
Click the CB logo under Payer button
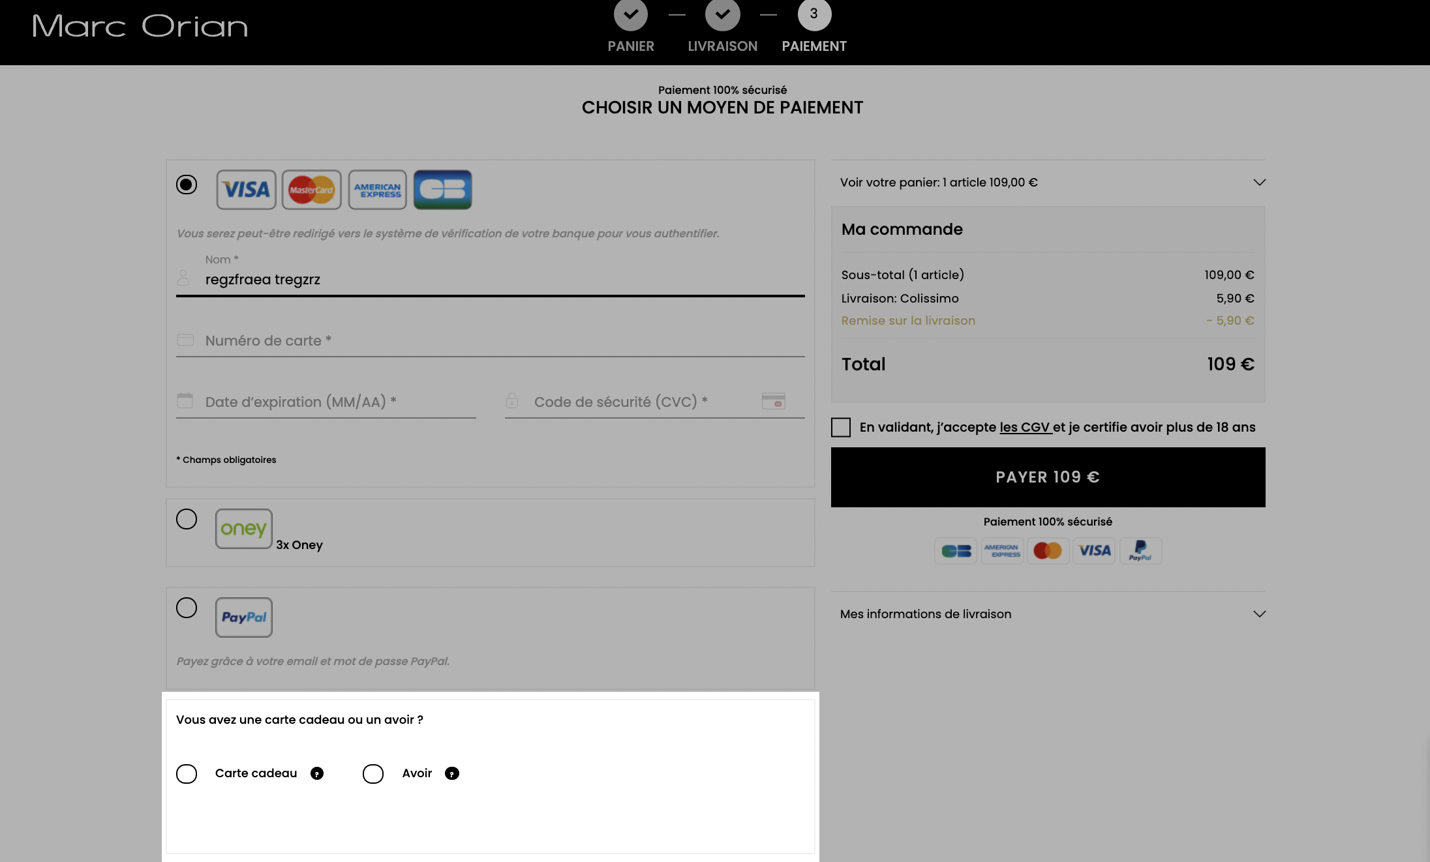(x=956, y=551)
